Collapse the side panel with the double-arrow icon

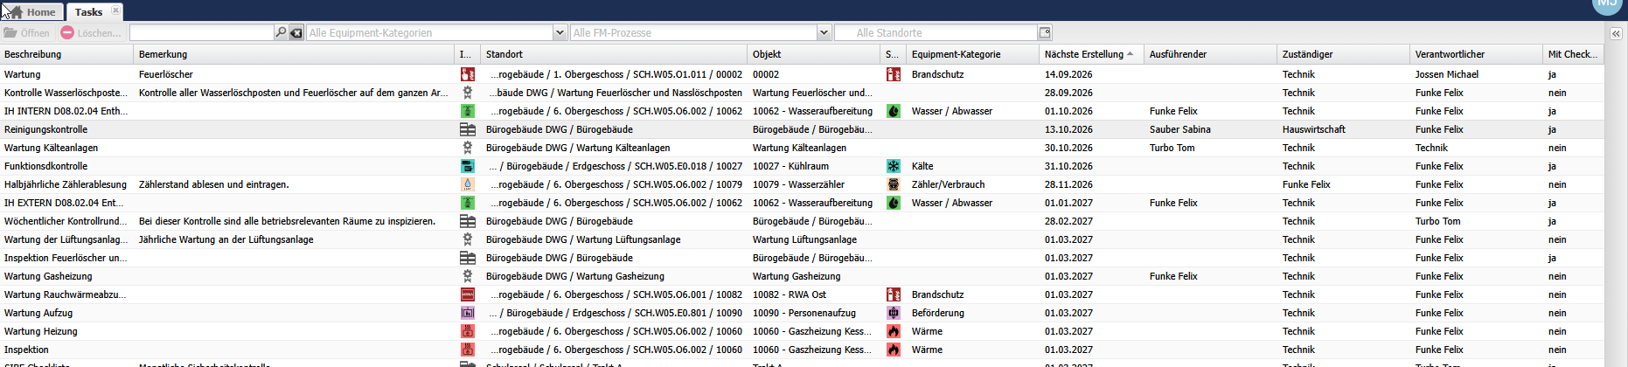coord(1616,33)
